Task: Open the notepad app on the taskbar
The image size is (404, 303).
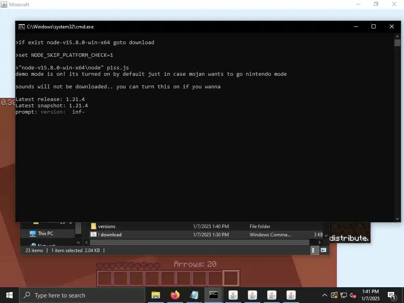Action: [194, 295]
